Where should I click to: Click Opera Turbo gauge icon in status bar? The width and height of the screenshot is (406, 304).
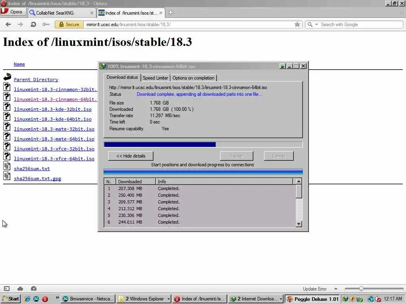point(34,289)
